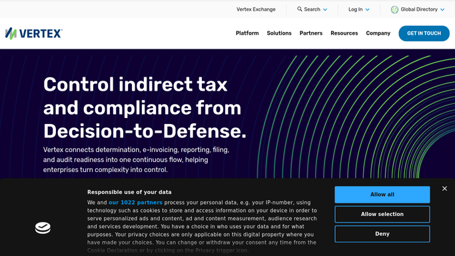The height and width of the screenshot is (256, 455).
Task: Open the Platform menu
Action: coord(247,33)
